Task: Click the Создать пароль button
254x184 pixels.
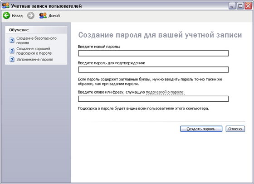Action: [201, 129]
